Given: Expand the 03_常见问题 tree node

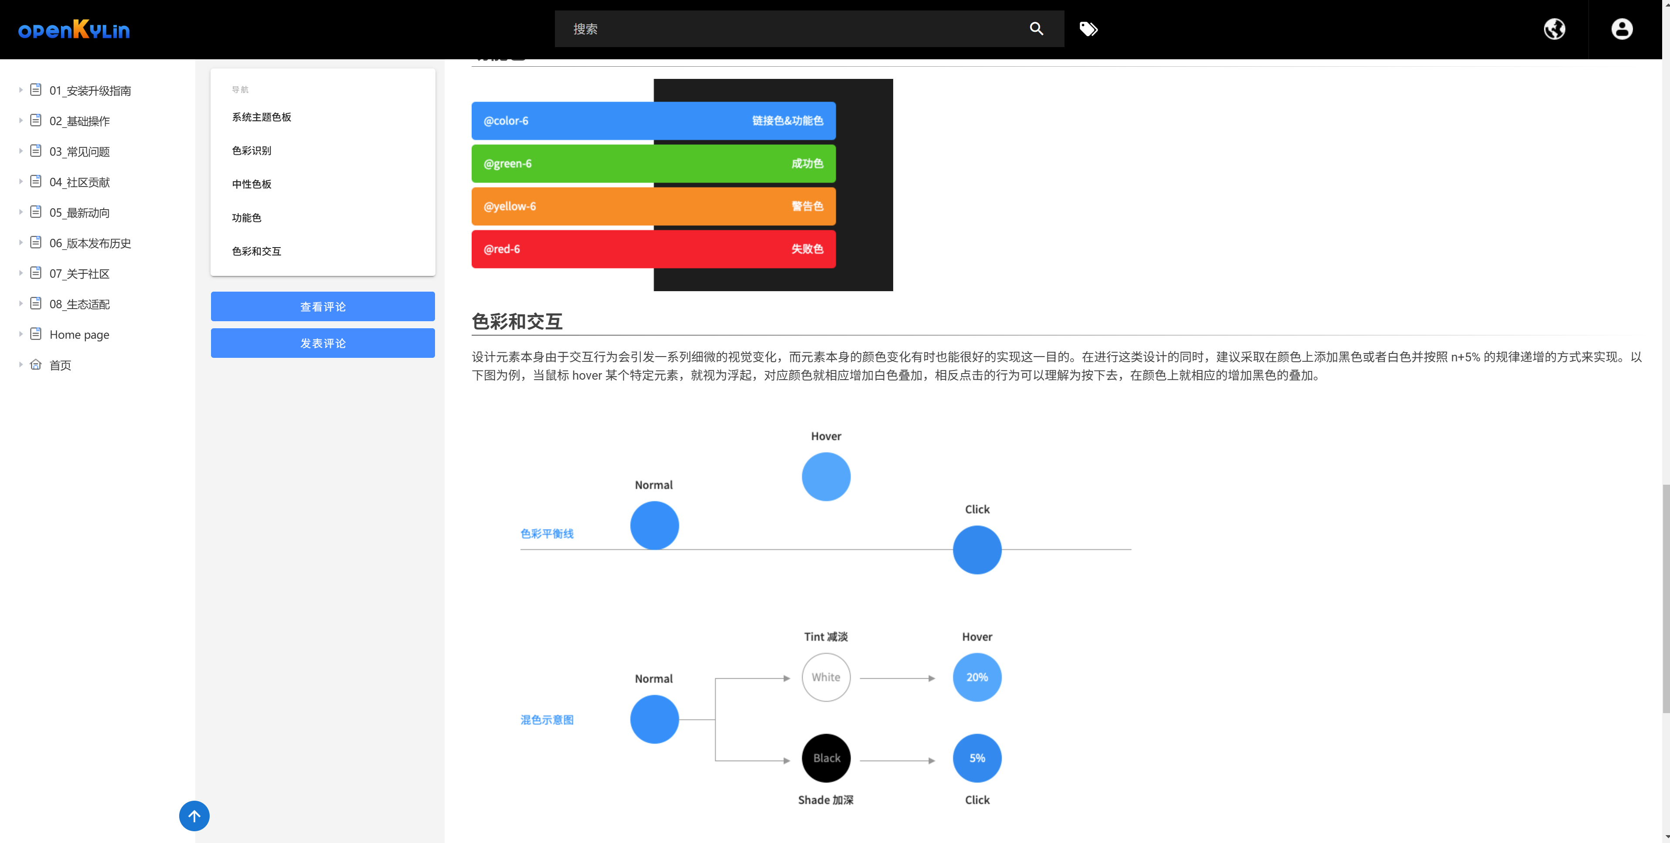Looking at the screenshot, I should pyautogui.click(x=21, y=151).
